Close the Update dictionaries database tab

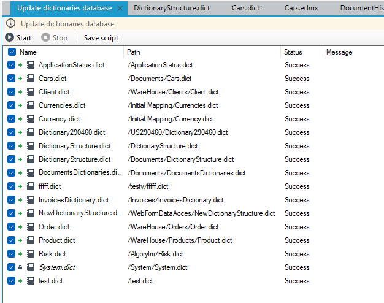(x=120, y=9)
